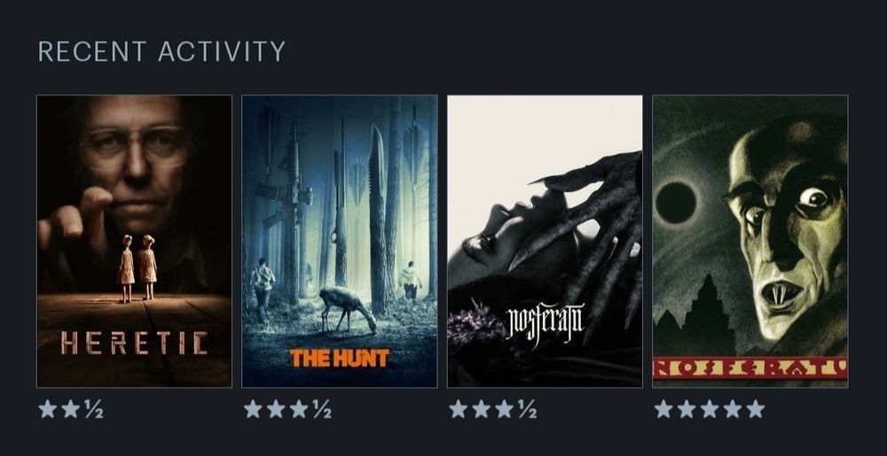Click the first star under The Hunt

coord(253,409)
